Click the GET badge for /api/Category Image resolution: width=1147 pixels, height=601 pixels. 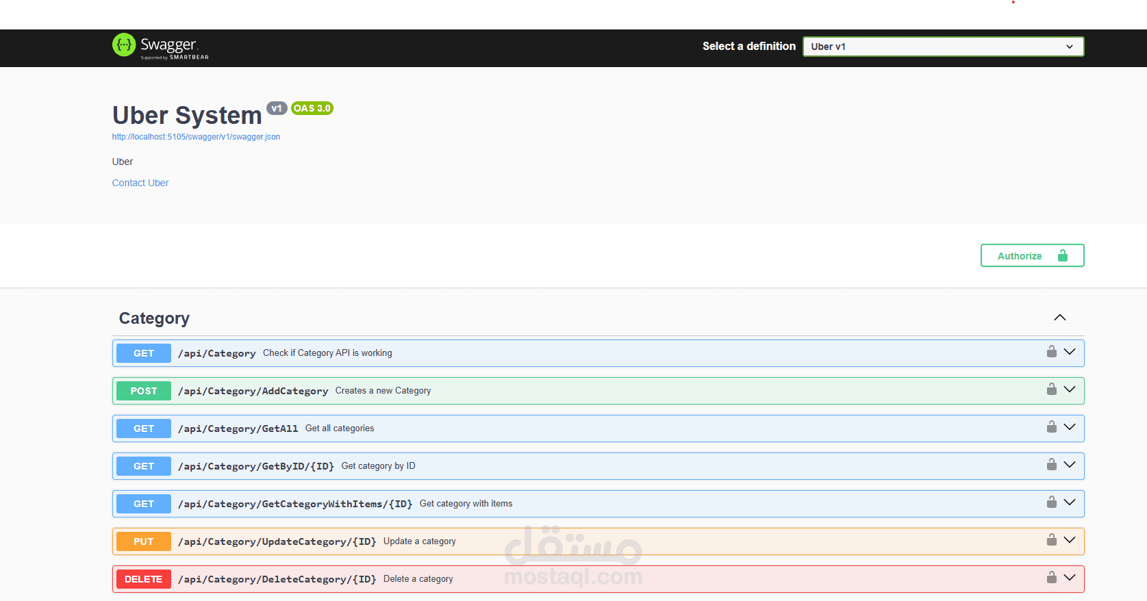144,353
